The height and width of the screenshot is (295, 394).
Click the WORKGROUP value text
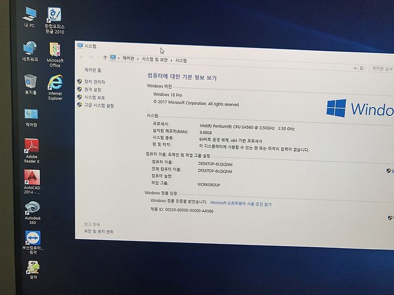click(x=209, y=185)
